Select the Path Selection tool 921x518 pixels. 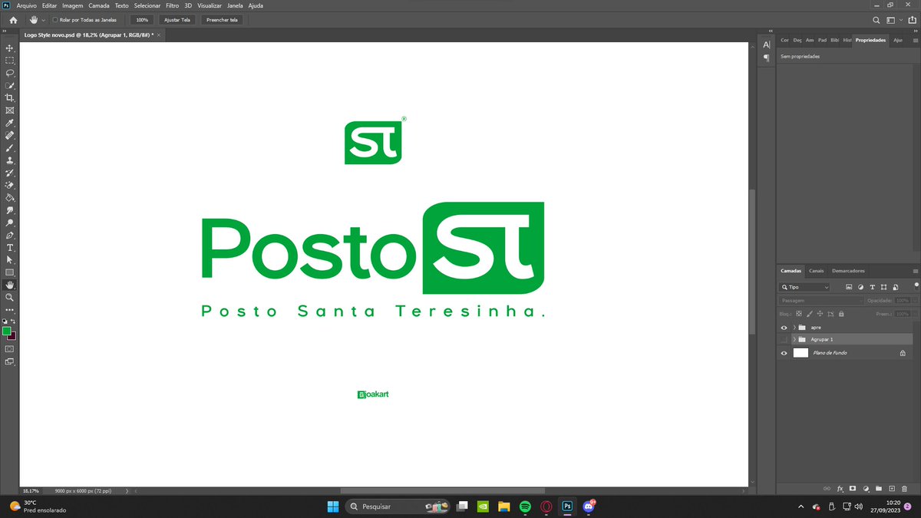click(10, 259)
